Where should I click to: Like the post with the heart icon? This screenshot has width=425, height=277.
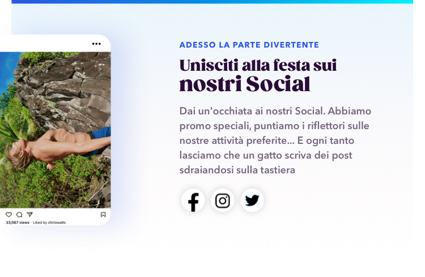[x=8, y=215]
